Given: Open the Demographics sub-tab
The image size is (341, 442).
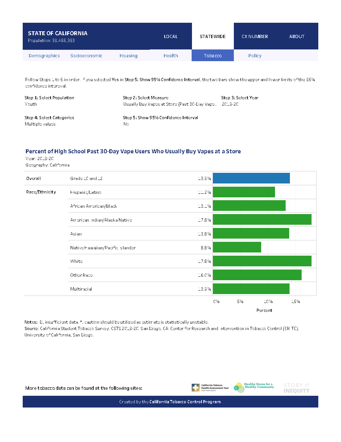Looking at the screenshot, I should [x=44, y=55].
